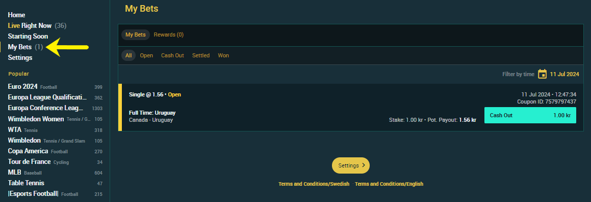Click the Popular section heading

(x=19, y=74)
